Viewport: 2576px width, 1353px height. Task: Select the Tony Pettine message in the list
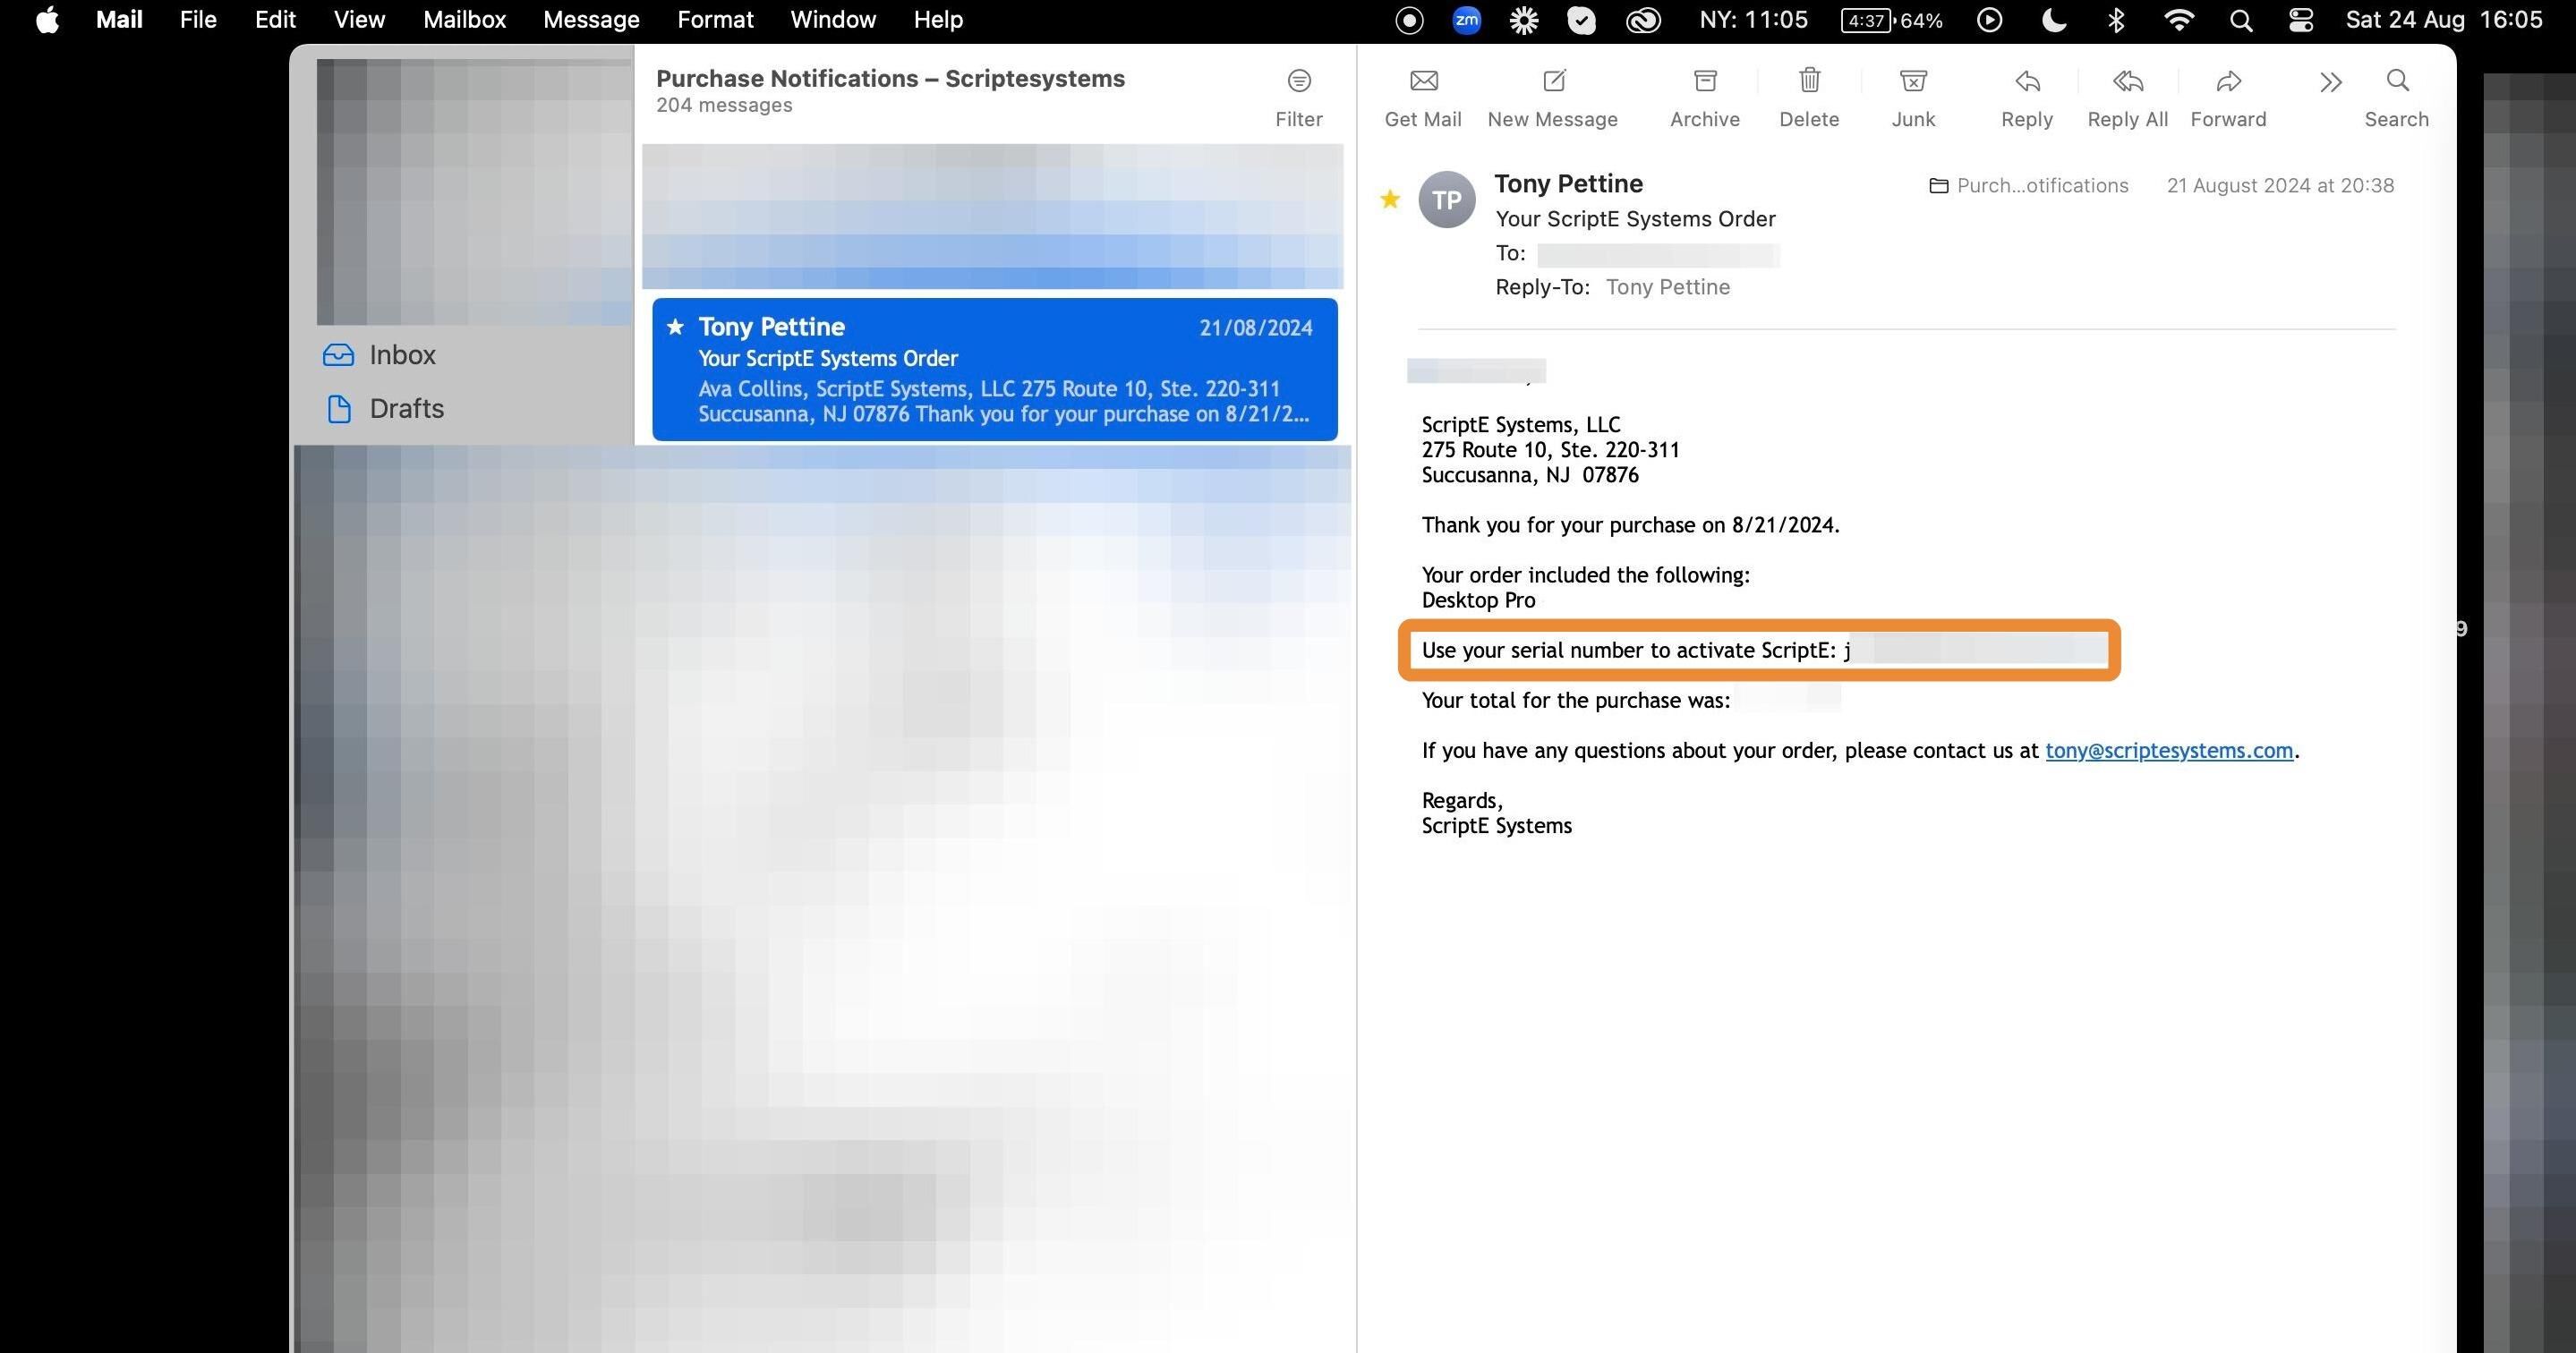[994, 369]
